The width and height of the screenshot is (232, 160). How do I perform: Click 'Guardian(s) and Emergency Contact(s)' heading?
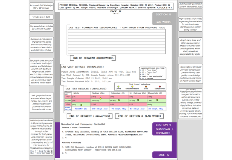pyautogui.click(x=83, y=124)
